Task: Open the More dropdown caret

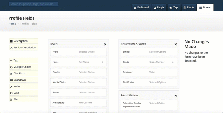Action: coord(210,8)
